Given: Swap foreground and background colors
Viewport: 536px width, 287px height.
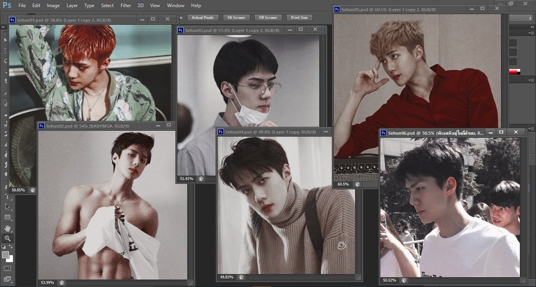Looking at the screenshot, I should tap(11, 246).
